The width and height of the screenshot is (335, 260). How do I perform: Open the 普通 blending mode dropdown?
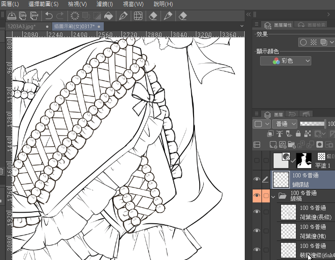click(x=286, y=124)
